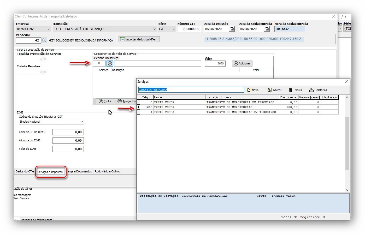Click the 'Garantia (meses)' column header

click(309, 97)
